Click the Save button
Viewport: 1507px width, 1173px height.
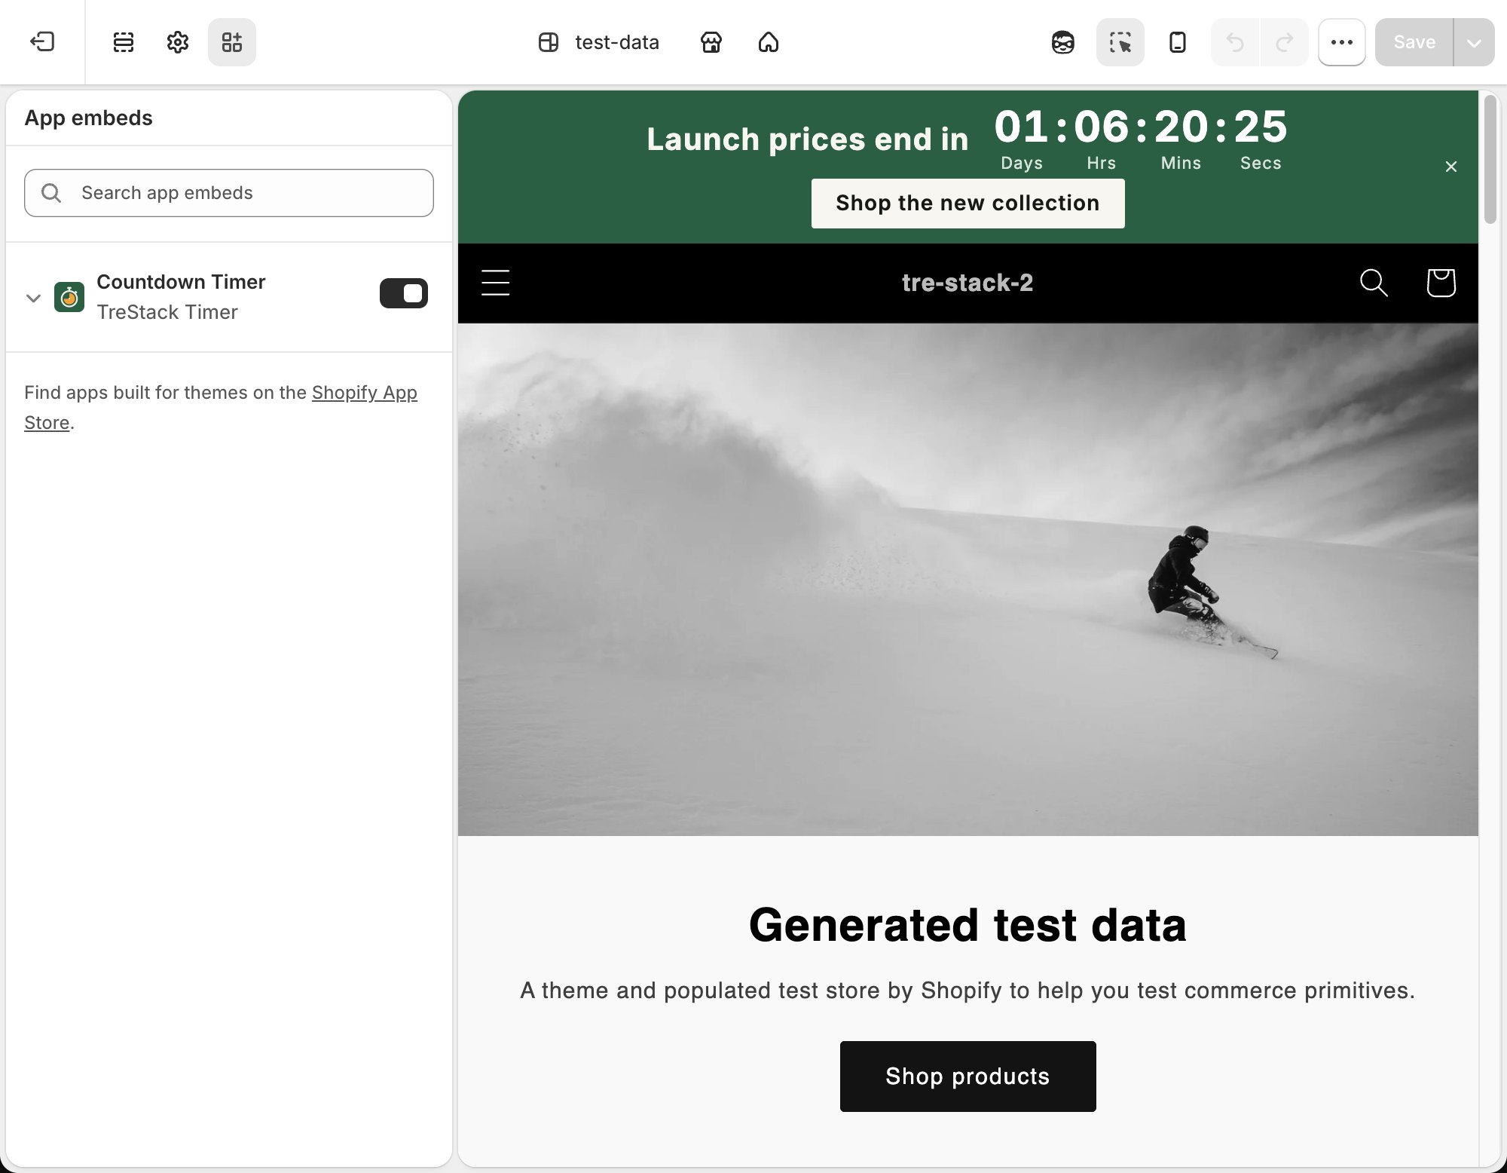[1414, 42]
